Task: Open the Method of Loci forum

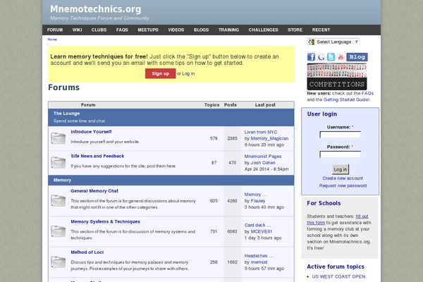Action: point(87,252)
